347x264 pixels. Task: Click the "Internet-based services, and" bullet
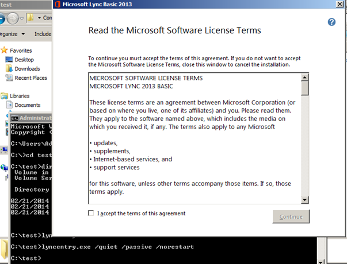pos(131,159)
